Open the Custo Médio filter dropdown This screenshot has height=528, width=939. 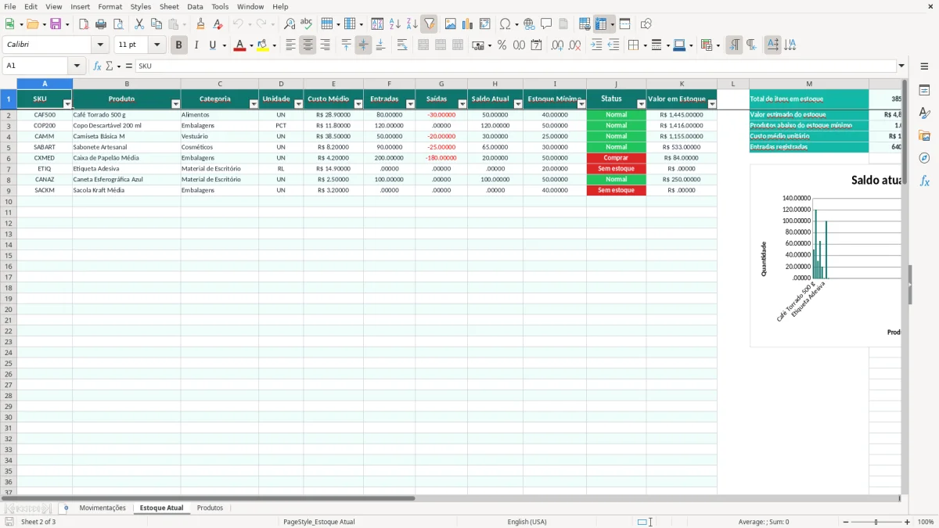pyautogui.click(x=358, y=104)
